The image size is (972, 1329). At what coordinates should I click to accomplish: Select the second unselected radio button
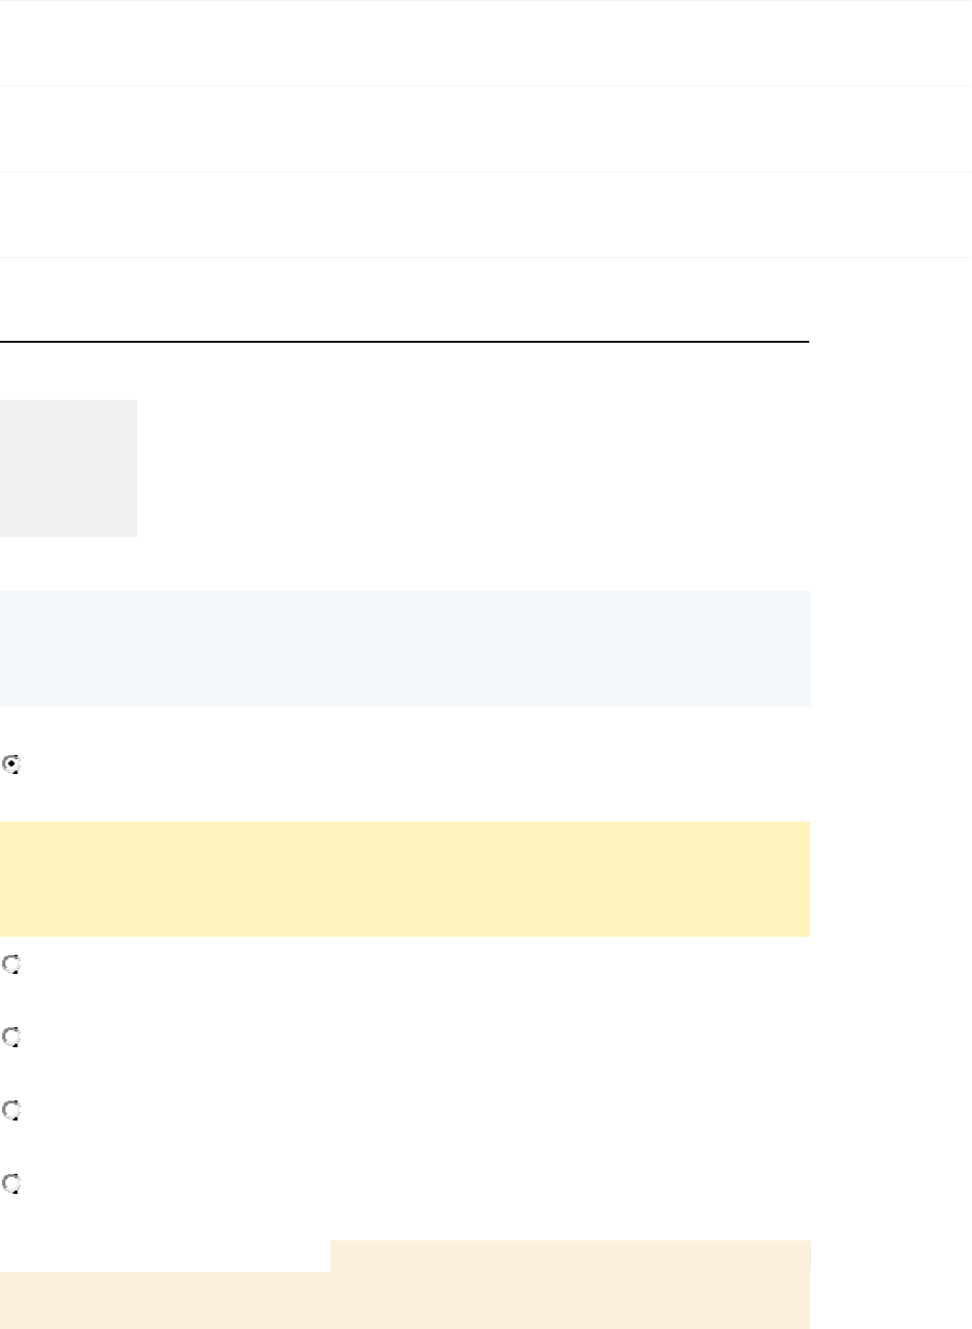pos(11,1037)
